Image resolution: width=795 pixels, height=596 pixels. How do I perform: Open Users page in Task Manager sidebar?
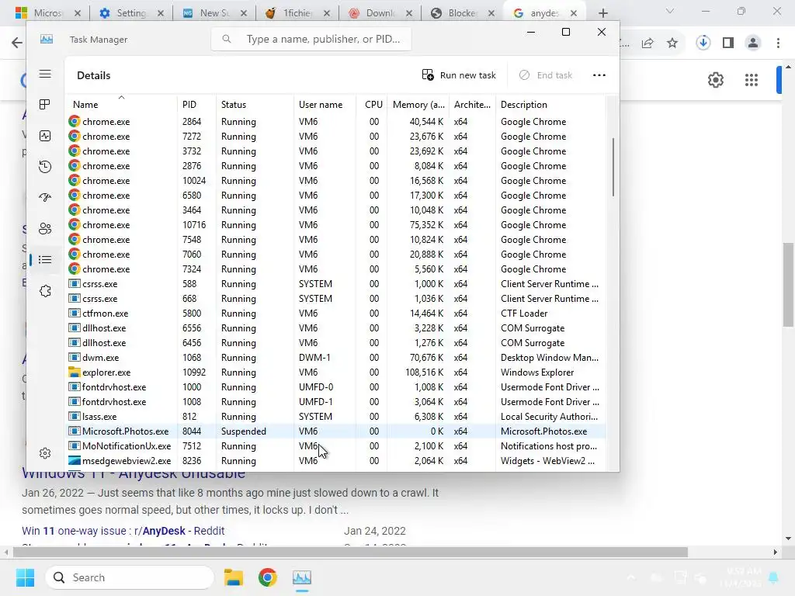[45, 229]
